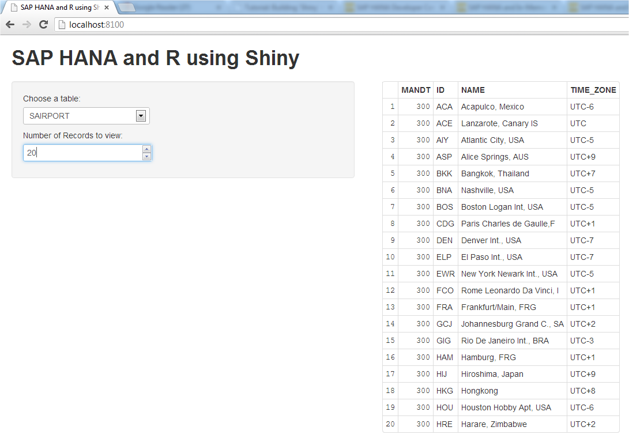This screenshot has height=442, width=629.
Task: Click the ACA airport ID cell
Action: 445,107
